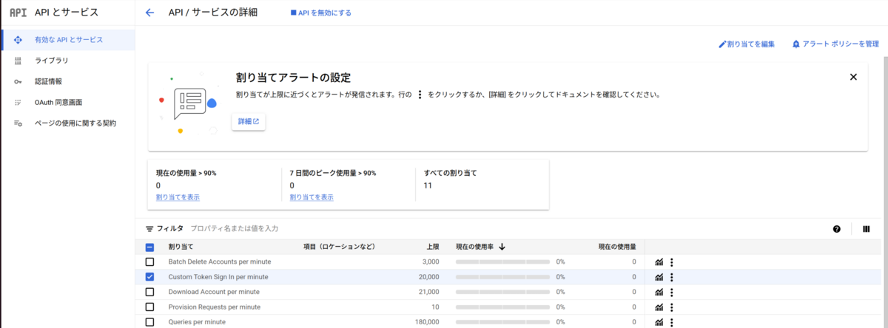Click 割り当てを編集 button
The height and width of the screenshot is (328, 888).
747,44
